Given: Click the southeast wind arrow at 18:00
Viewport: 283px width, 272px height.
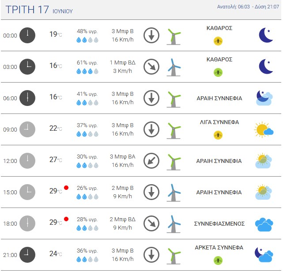Looking at the screenshot, I should 151,223.
